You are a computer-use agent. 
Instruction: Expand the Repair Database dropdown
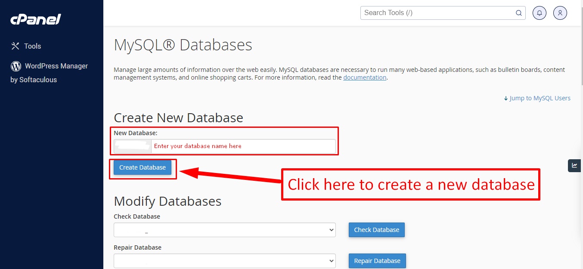[224, 261]
